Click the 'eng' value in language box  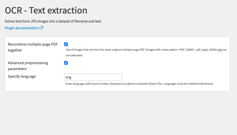68,77
